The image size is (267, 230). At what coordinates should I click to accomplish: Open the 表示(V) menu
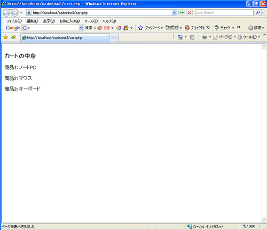pos(49,21)
